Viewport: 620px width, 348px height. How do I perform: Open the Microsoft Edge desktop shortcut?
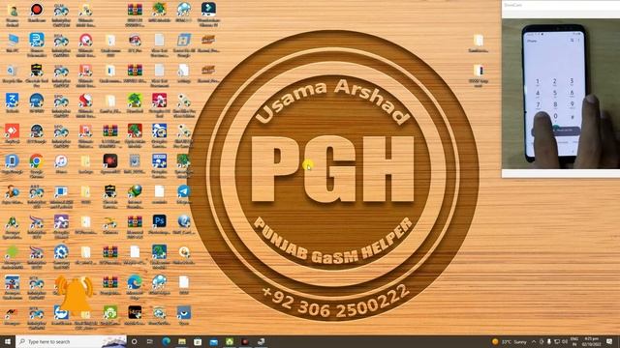pos(135,282)
